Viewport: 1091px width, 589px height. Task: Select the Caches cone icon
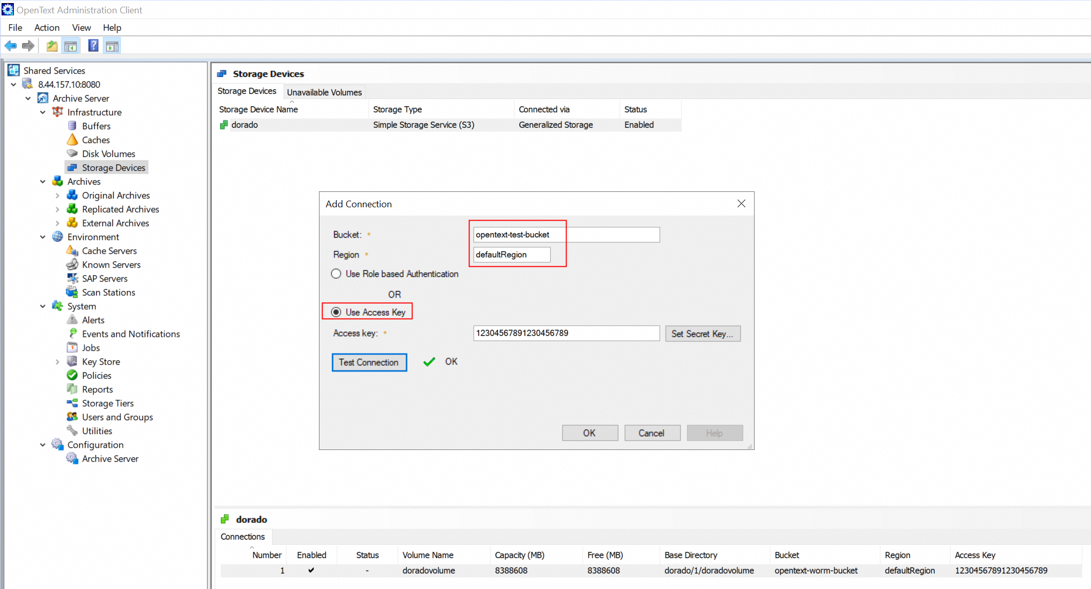point(72,140)
